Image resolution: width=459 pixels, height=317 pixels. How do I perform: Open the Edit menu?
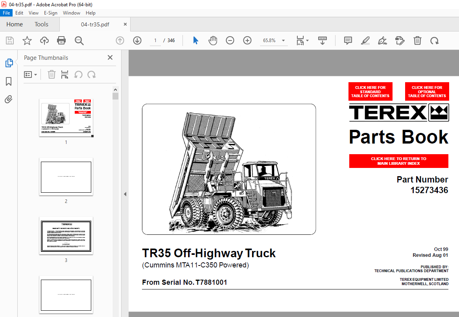click(x=19, y=13)
